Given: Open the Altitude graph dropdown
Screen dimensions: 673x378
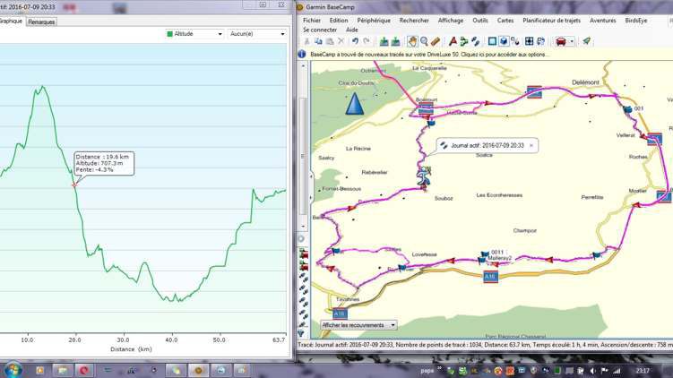Looking at the screenshot, I should pos(194,34).
